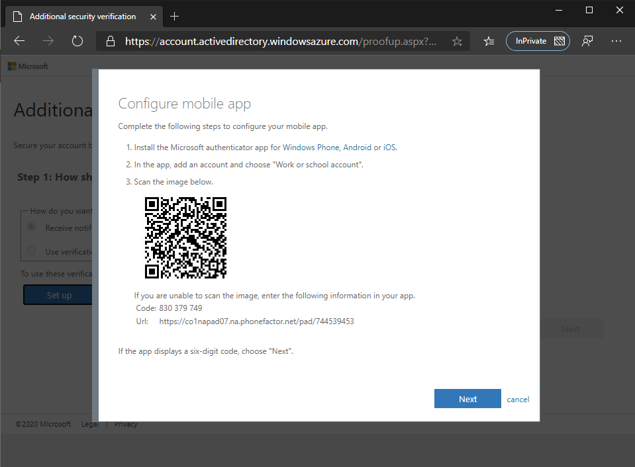The width and height of the screenshot is (635, 467).
Task: Open the InPrivate browsing indicator
Action: 538,41
